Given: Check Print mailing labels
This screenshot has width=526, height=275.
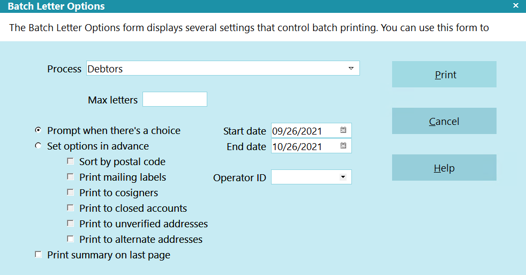Looking at the screenshot, I should [70, 176].
